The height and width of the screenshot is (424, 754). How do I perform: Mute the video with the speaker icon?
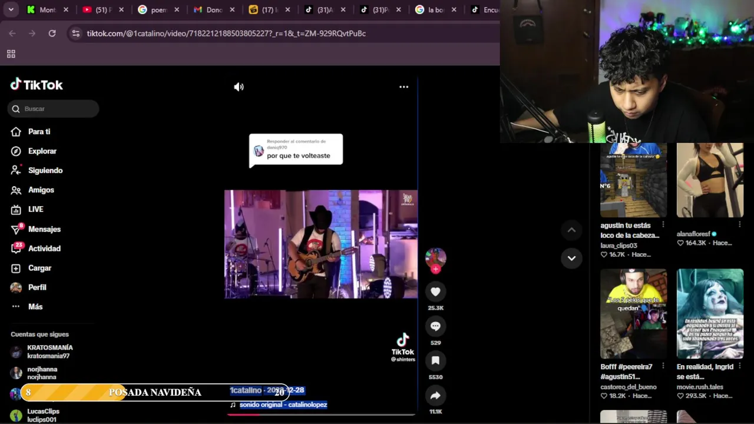[239, 87]
